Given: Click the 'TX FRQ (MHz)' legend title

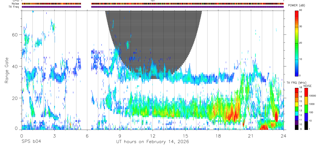Looking at the screenshot, I should pyautogui.click(x=296, y=83).
